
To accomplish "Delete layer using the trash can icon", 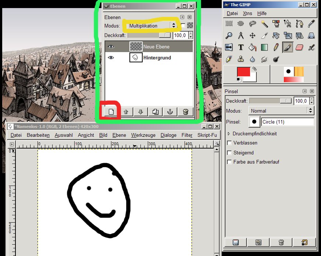I will point(186,112).
